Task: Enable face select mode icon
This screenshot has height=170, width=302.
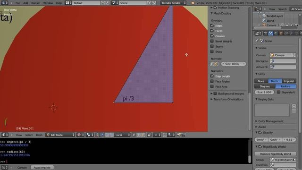Action: (143, 135)
